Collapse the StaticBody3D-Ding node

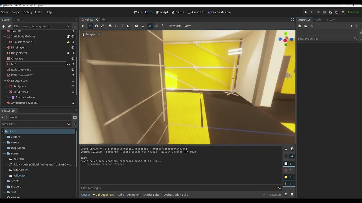click(5, 36)
